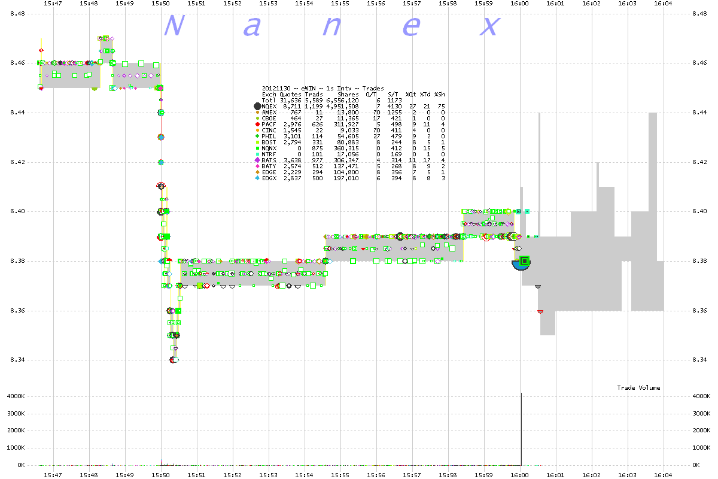
Task: Click the 0K volume label on the left axis
Action: (x=21, y=465)
